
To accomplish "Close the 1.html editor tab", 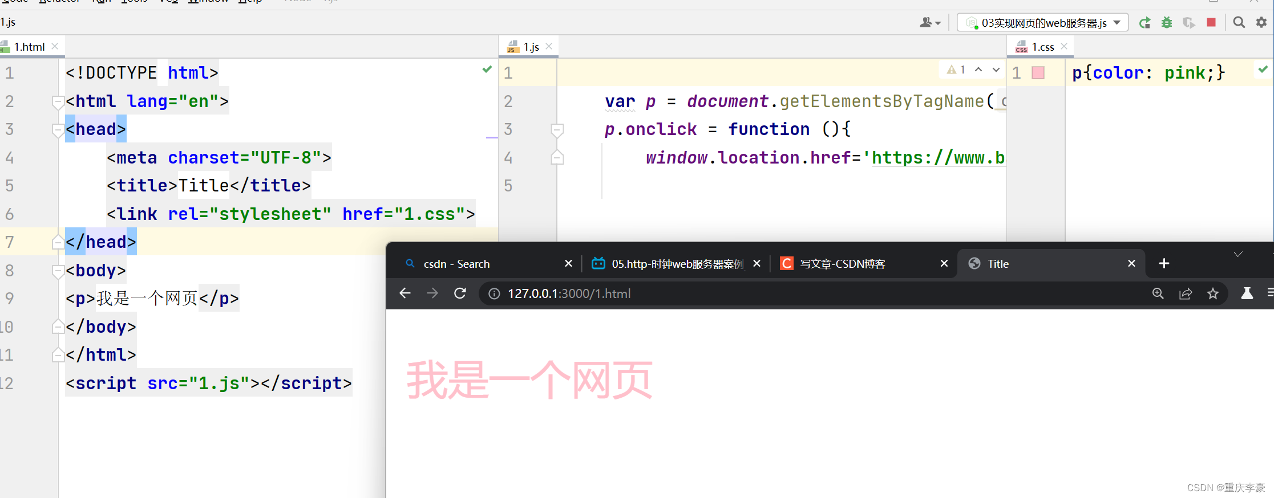I will tap(55, 46).
